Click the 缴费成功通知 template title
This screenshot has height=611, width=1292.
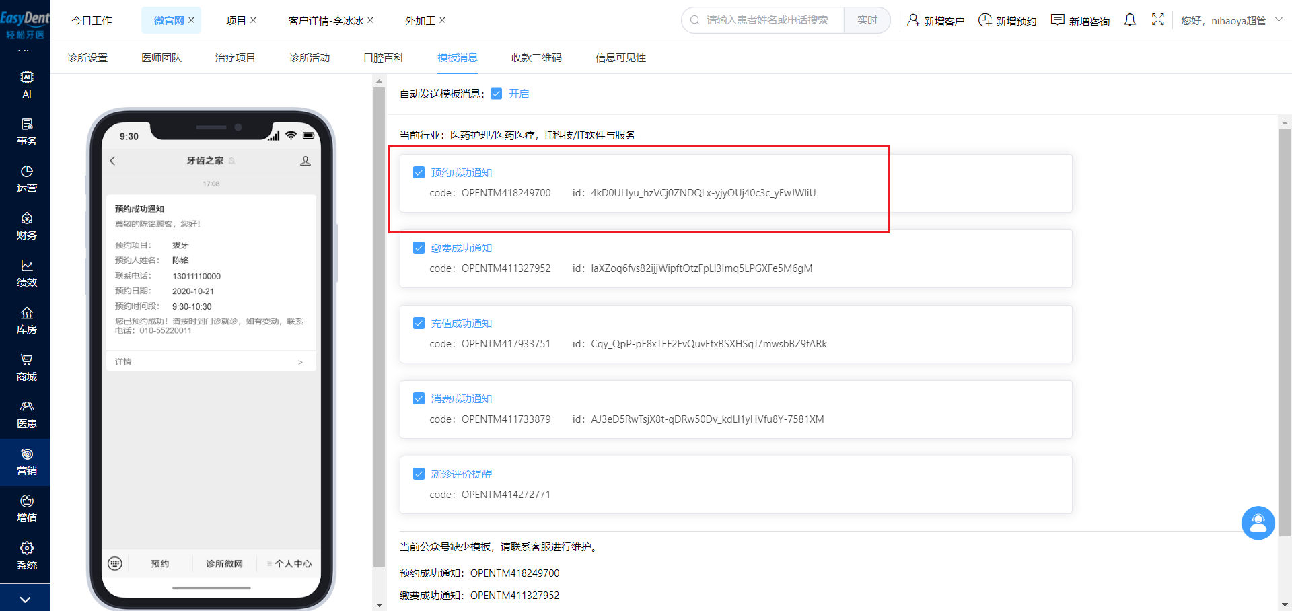click(x=462, y=248)
